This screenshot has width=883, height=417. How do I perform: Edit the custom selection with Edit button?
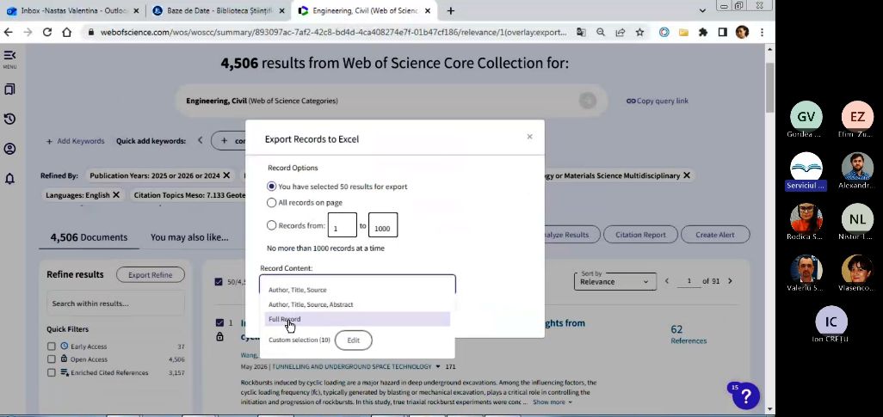(353, 340)
